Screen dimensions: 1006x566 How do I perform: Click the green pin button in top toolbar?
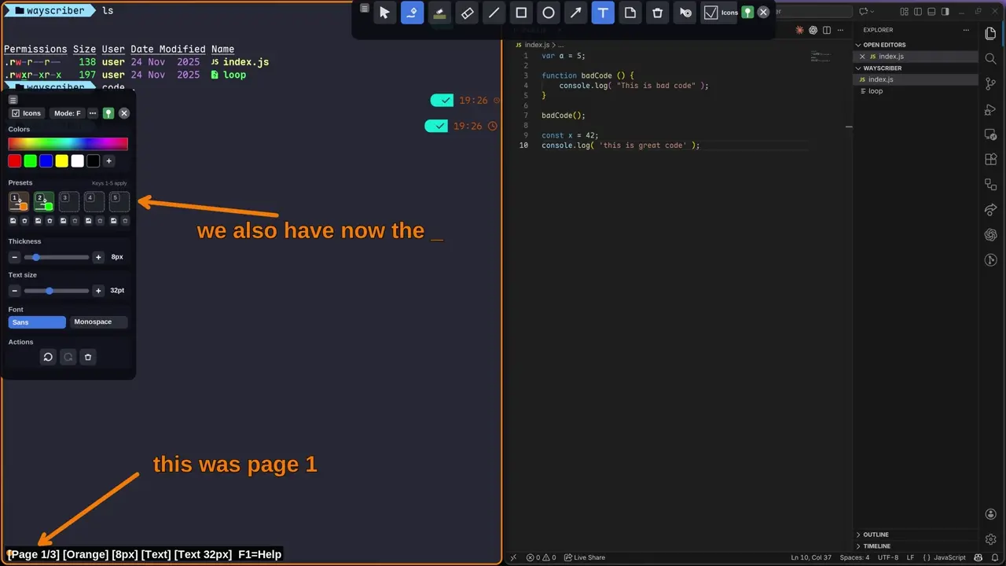[748, 13]
